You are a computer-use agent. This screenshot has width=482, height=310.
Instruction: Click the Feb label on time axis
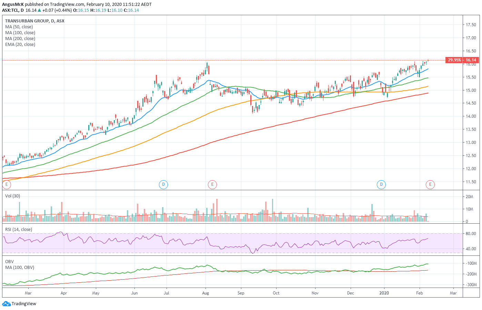pyautogui.click(x=420, y=293)
